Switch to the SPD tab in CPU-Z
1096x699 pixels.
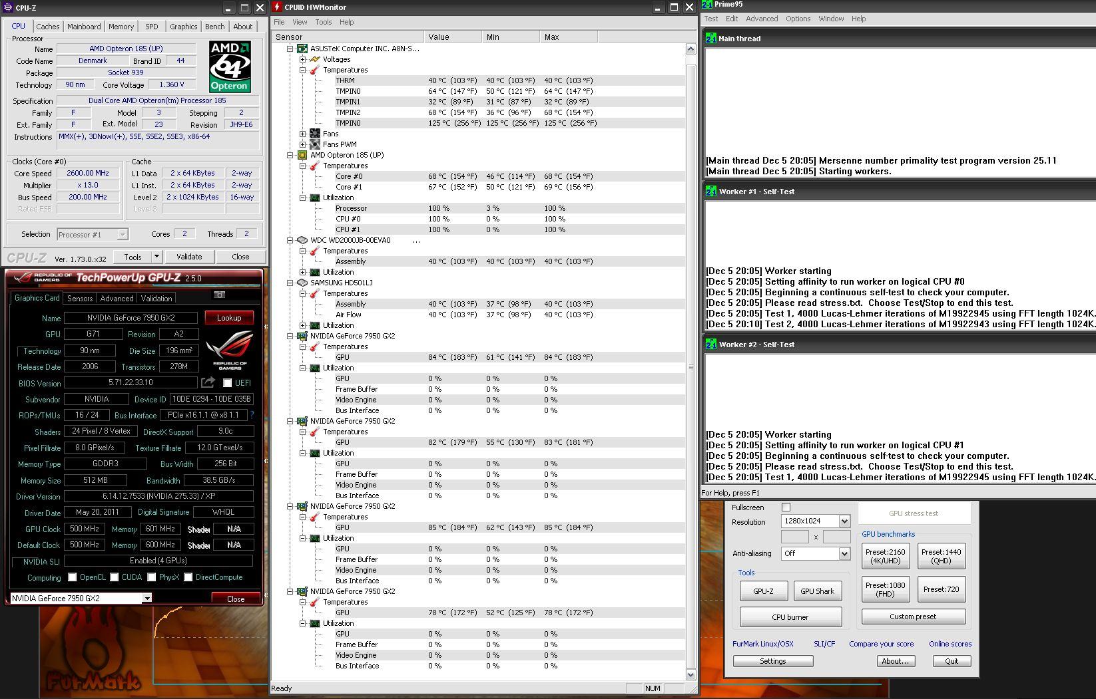(152, 27)
